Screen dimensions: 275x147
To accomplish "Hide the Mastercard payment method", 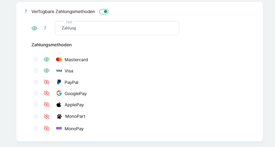I will 47,59.
